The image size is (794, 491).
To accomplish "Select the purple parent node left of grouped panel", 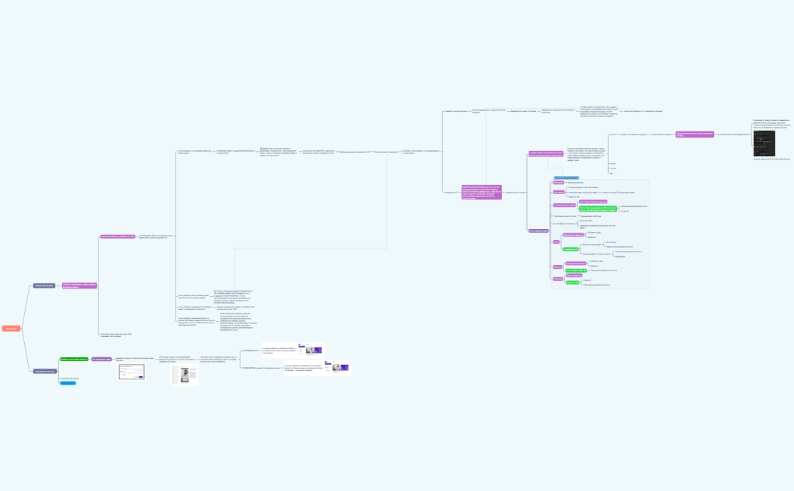I will [538, 230].
